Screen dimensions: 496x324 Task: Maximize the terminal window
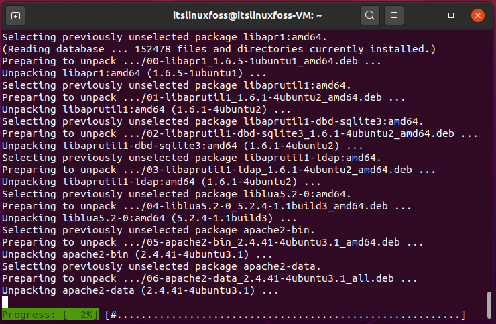click(451, 15)
